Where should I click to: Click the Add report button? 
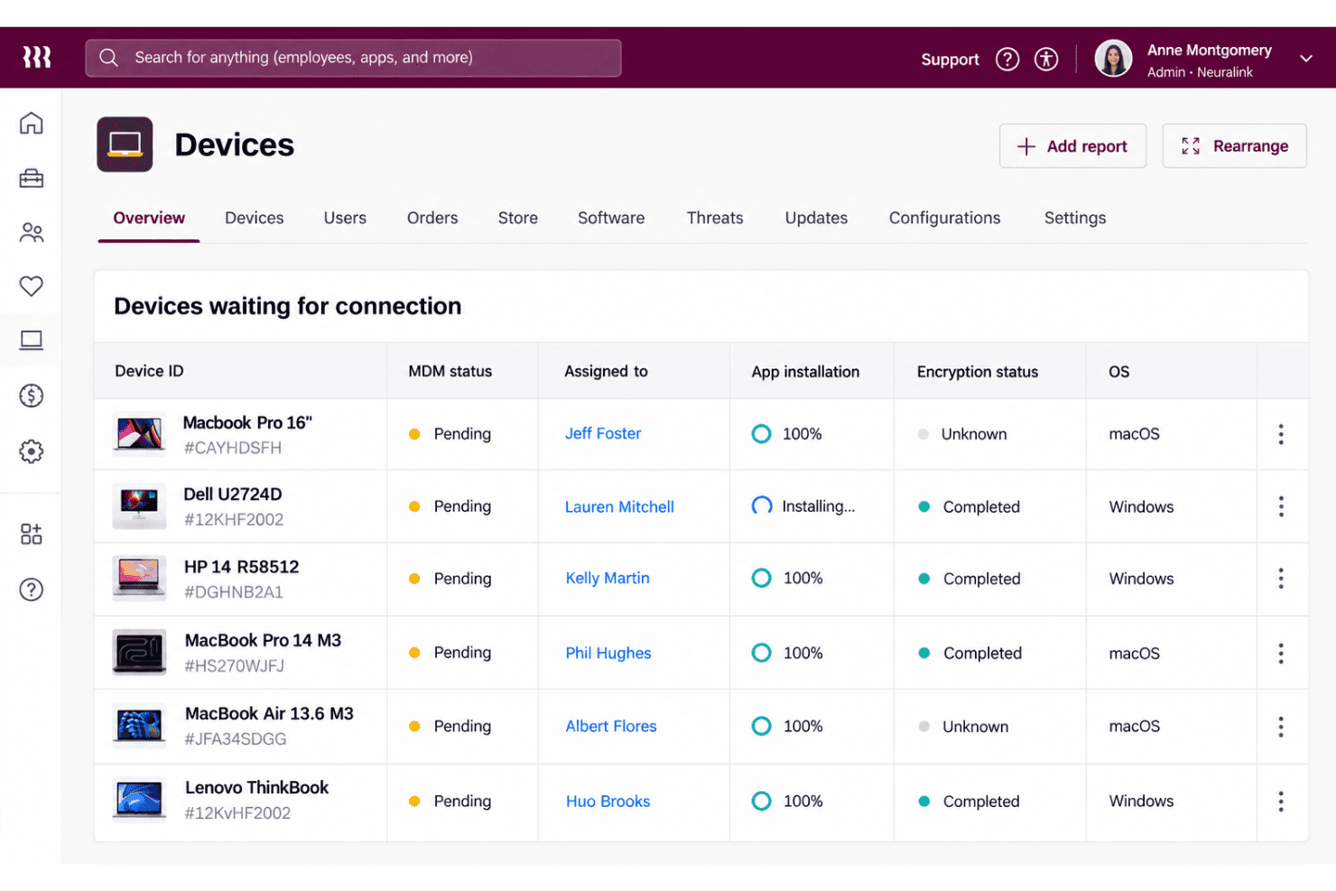click(x=1072, y=146)
